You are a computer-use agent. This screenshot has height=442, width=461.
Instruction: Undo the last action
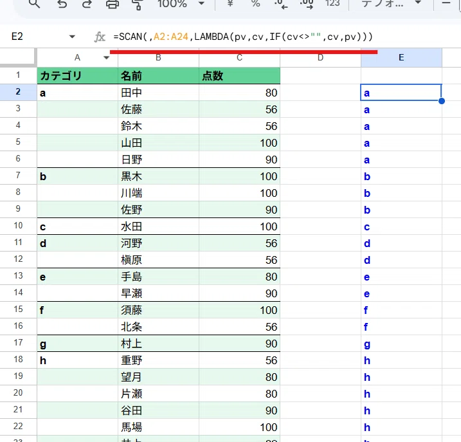(62, 3)
